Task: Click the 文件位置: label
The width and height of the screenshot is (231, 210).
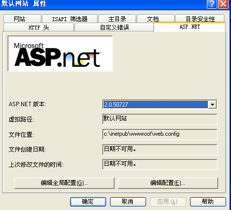Action: pyautogui.click(x=21, y=135)
